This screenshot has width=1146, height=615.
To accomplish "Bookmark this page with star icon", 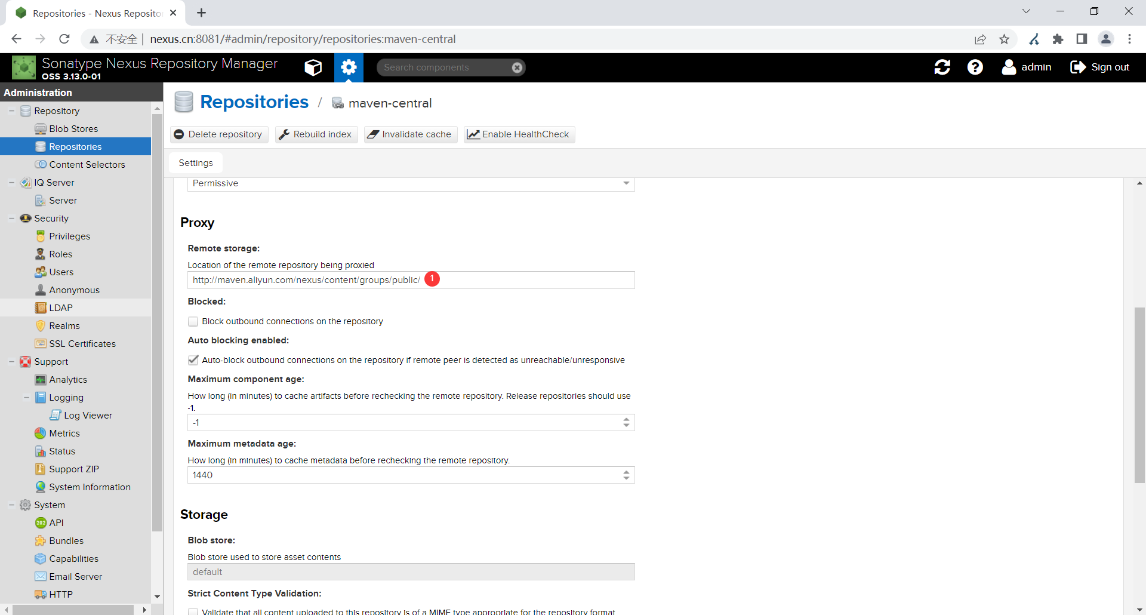I will coord(1004,39).
